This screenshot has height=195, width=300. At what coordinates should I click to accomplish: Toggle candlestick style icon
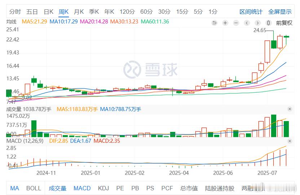[x=268, y=23]
